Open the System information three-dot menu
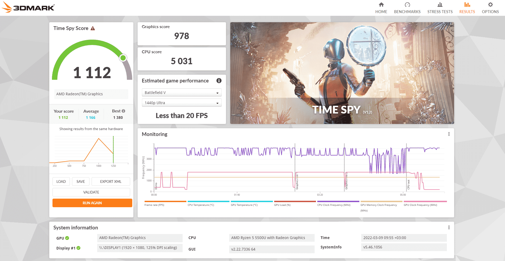This screenshot has height=261, width=505. pyautogui.click(x=449, y=228)
